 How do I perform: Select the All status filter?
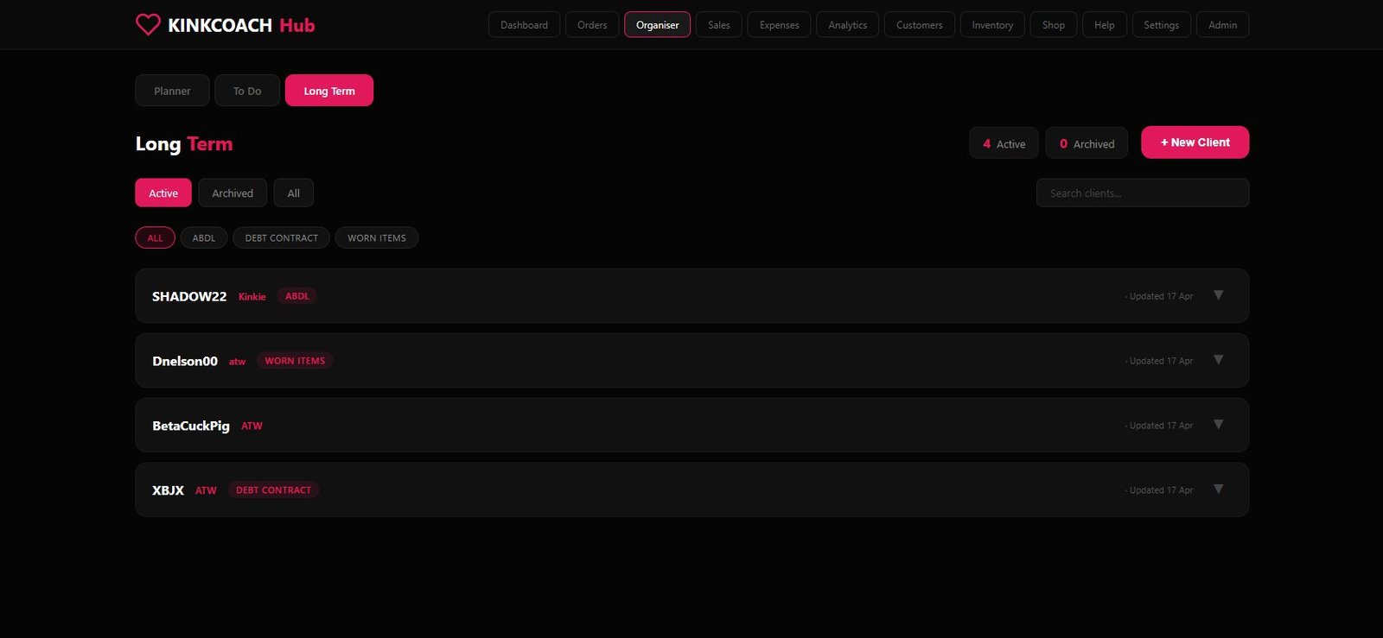(x=294, y=193)
